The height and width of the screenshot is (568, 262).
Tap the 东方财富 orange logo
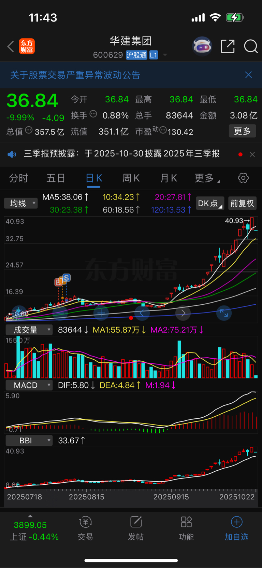point(27,46)
